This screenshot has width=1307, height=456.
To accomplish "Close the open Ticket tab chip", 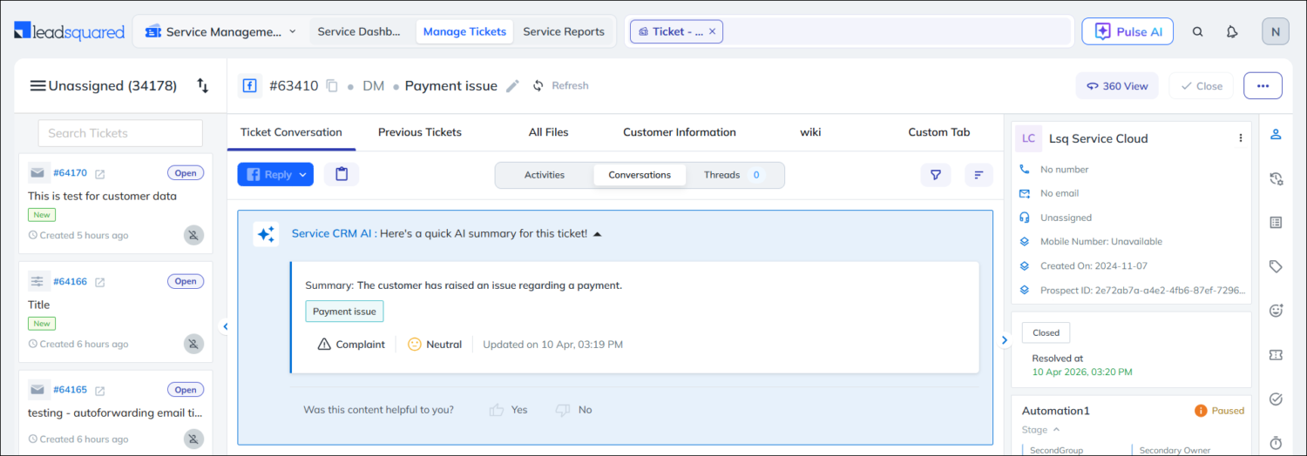I will coord(712,31).
